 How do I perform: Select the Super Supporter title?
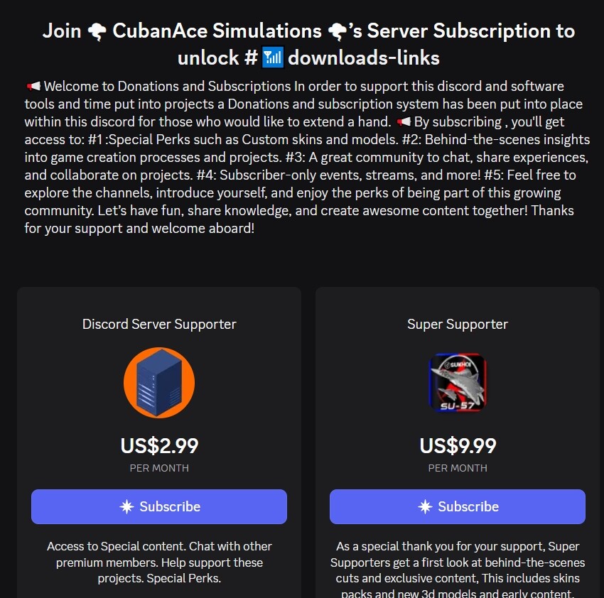tap(458, 325)
